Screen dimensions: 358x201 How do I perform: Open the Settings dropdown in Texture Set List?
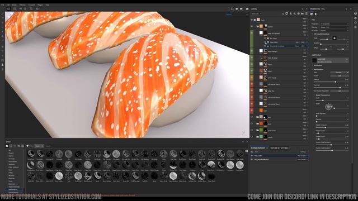pos(303,152)
